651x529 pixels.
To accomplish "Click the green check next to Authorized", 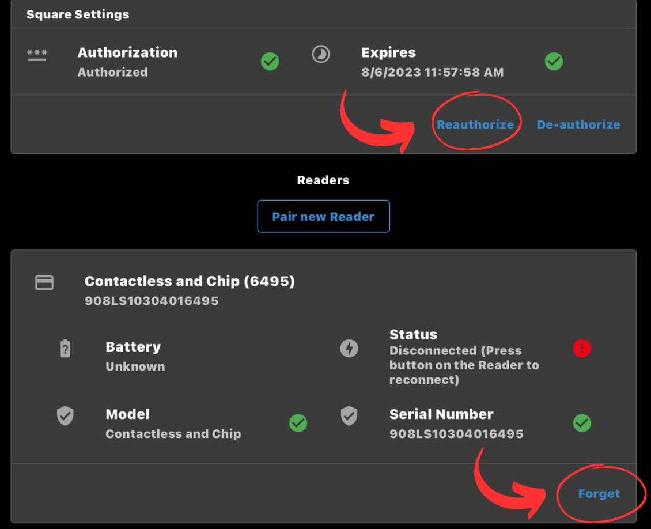I will [x=270, y=62].
